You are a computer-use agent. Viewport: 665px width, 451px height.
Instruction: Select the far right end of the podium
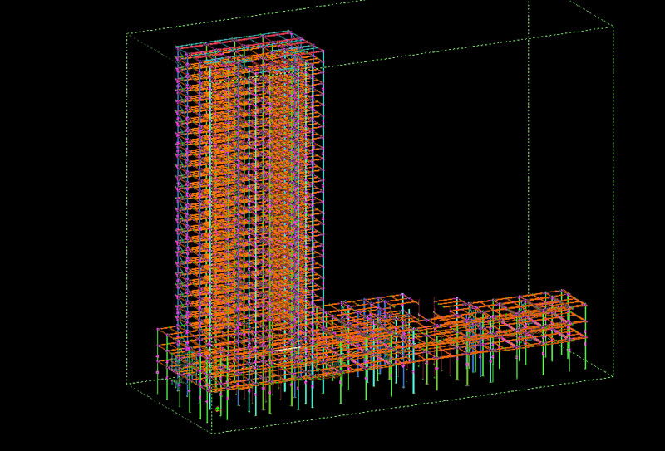pos(585,320)
